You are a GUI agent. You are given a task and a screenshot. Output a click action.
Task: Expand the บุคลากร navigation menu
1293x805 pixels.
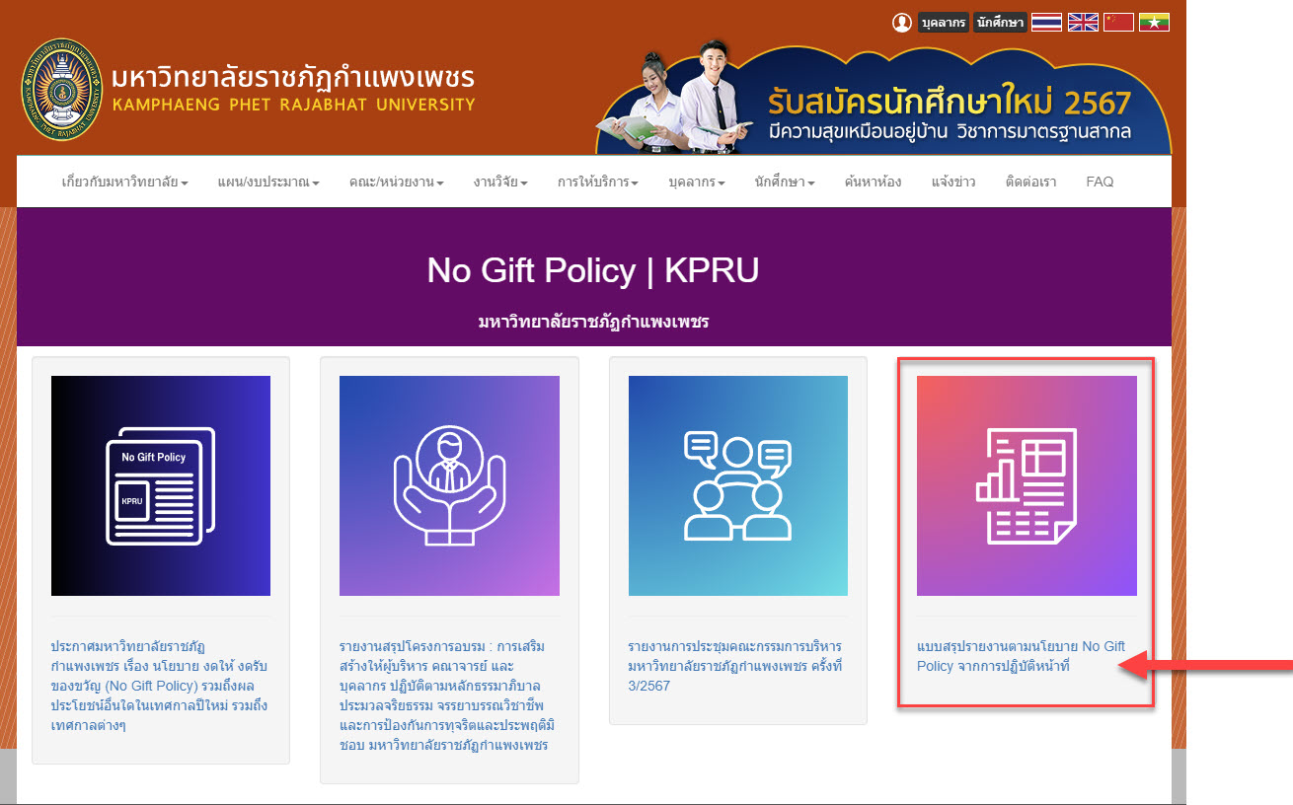pyautogui.click(x=697, y=183)
